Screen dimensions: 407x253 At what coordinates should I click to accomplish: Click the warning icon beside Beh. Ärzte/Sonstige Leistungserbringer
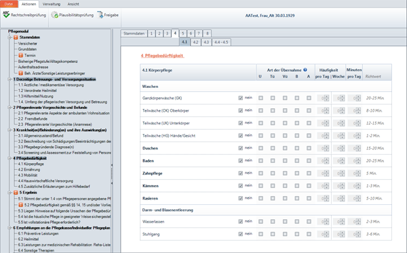click(21, 73)
